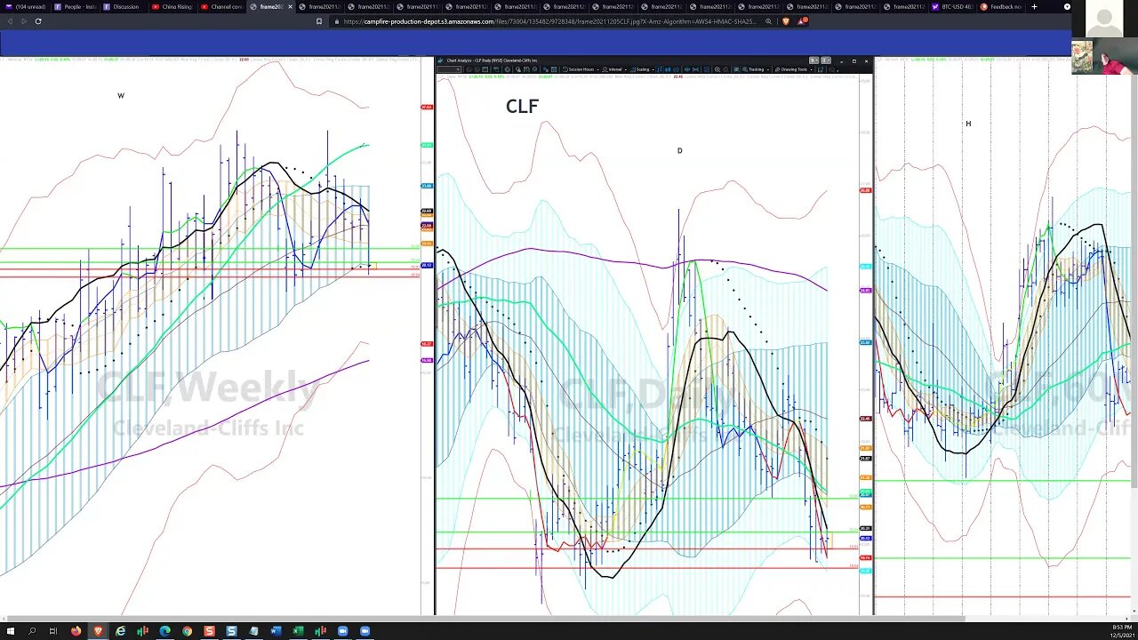Open the second Zoom taskbar icon
The image size is (1138, 640).
pyautogui.click(x=365, y=631)
